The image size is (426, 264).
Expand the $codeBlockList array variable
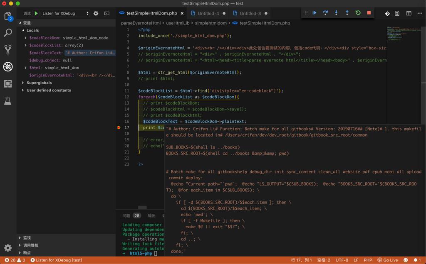[x=26, y=45]
